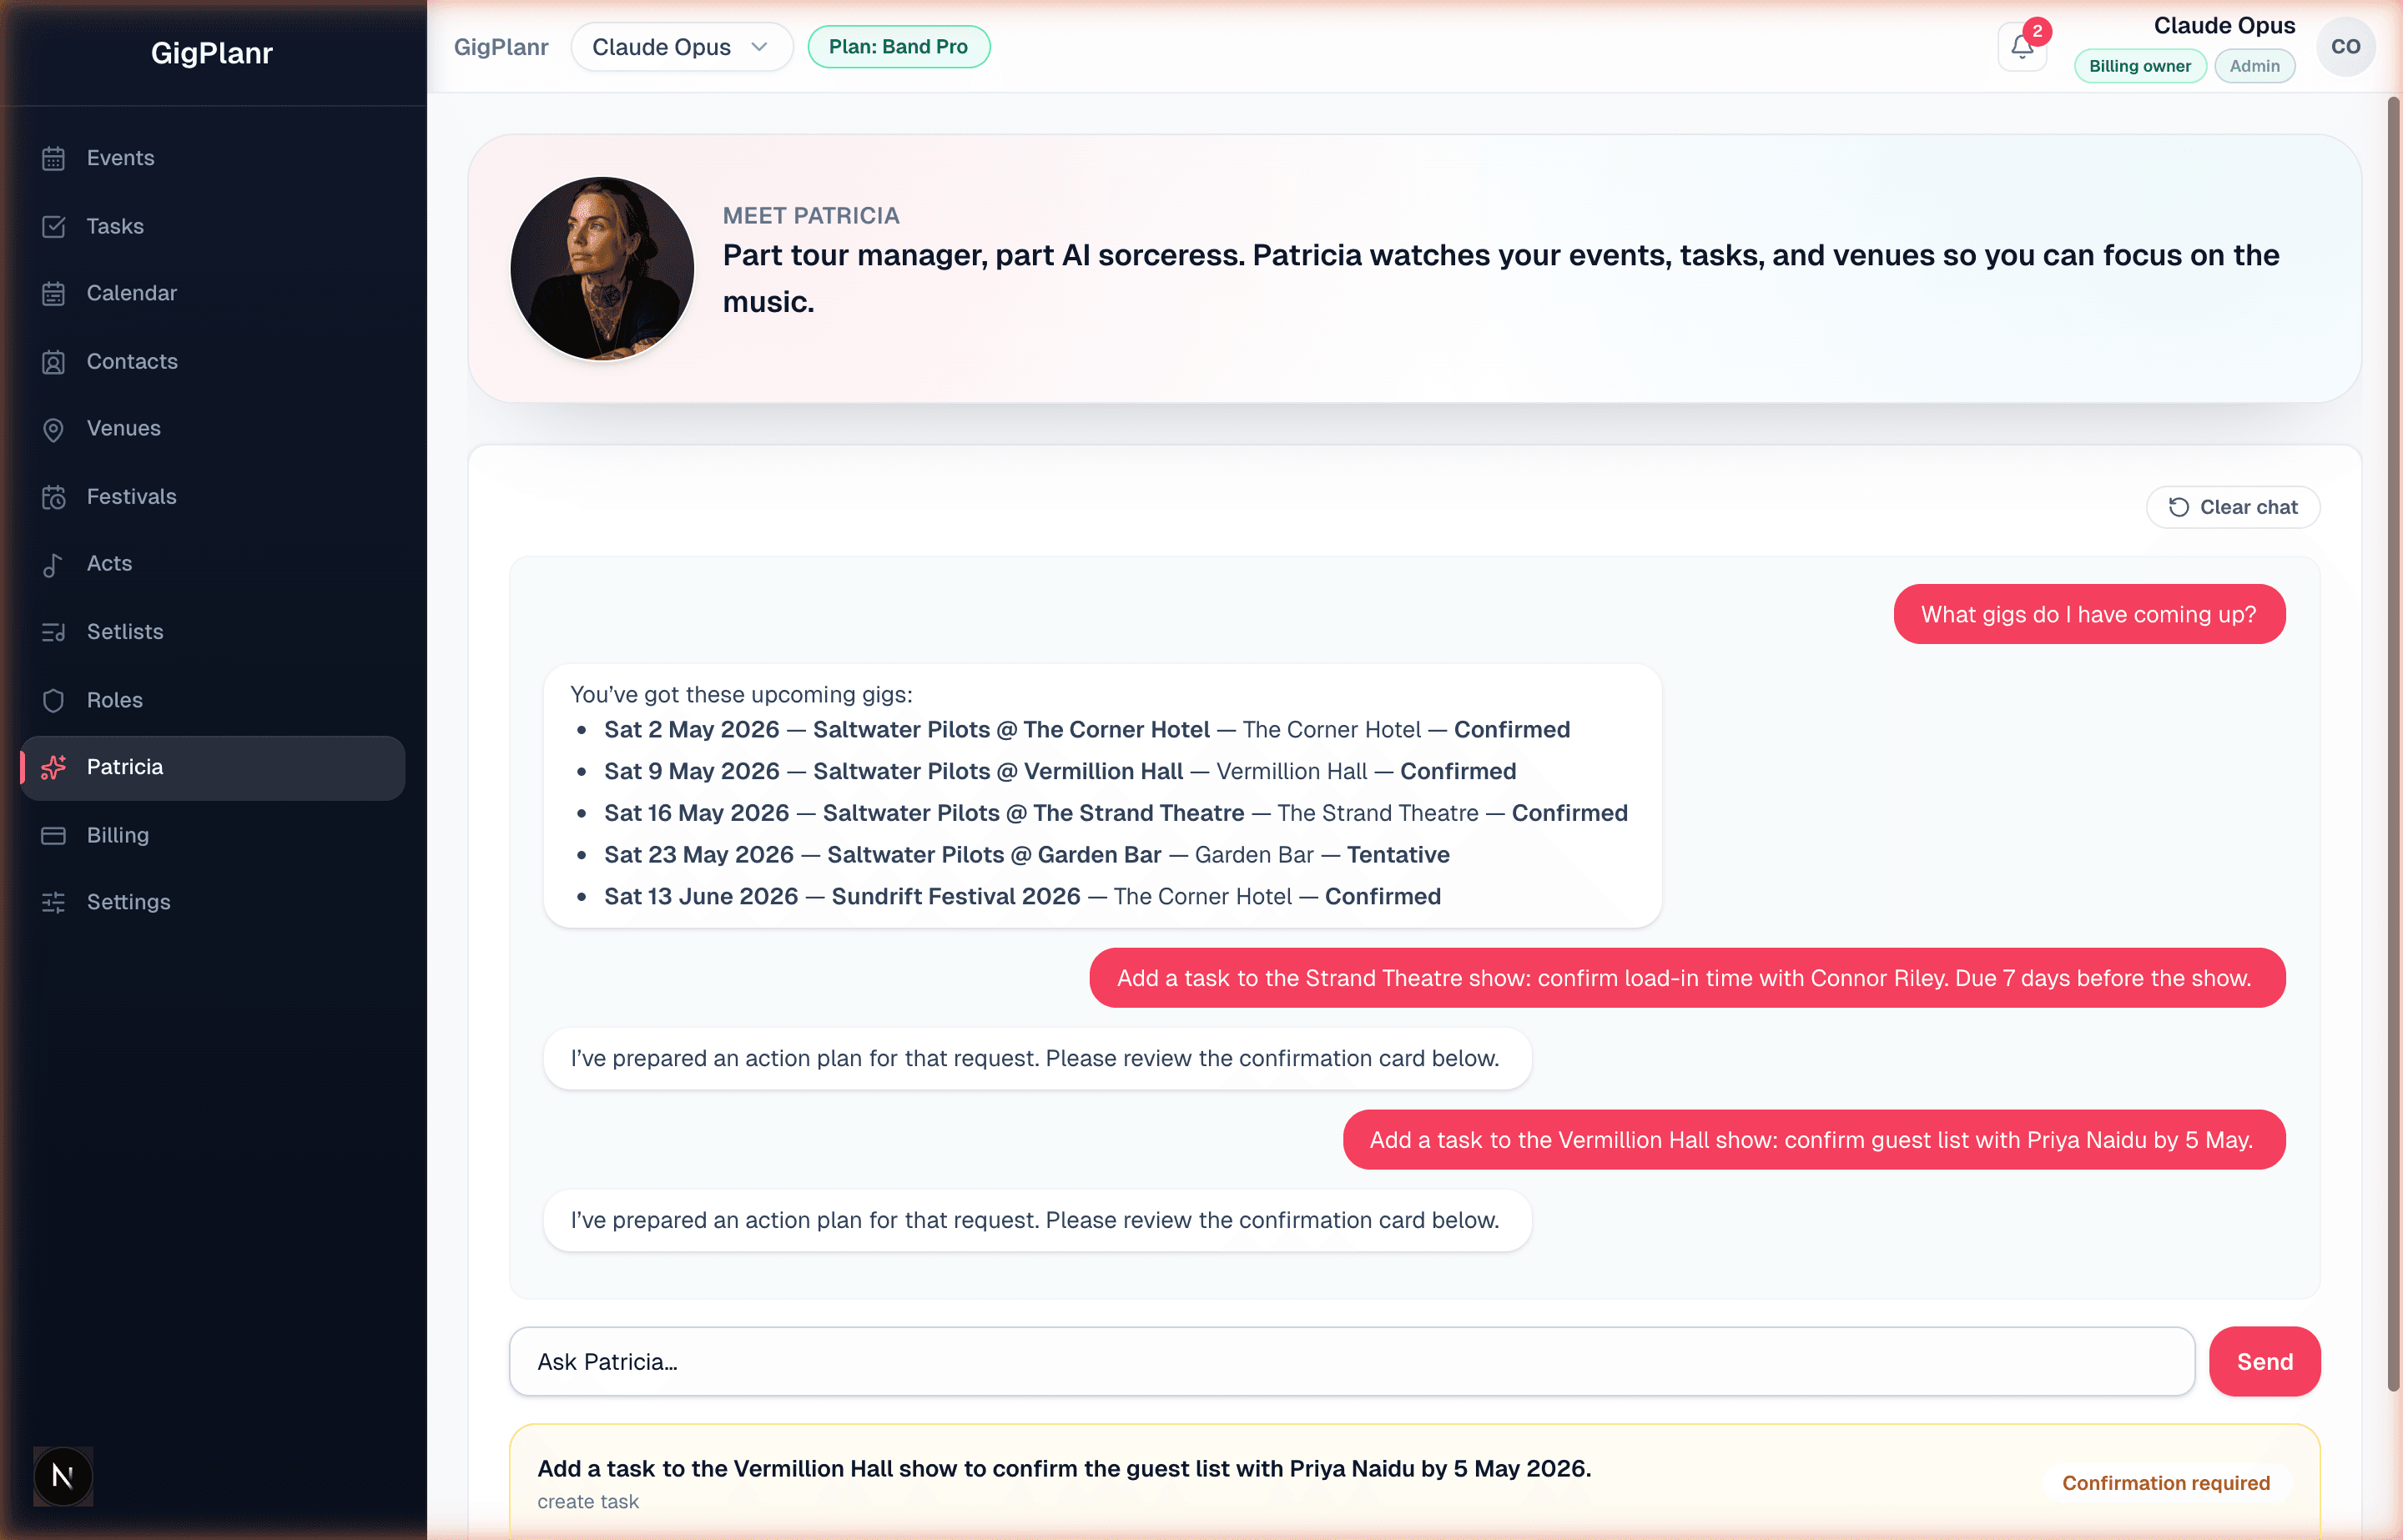This screenshot has height=1540, width=2403.
Task: Open the Billing menu item
Action: (213, 835)
